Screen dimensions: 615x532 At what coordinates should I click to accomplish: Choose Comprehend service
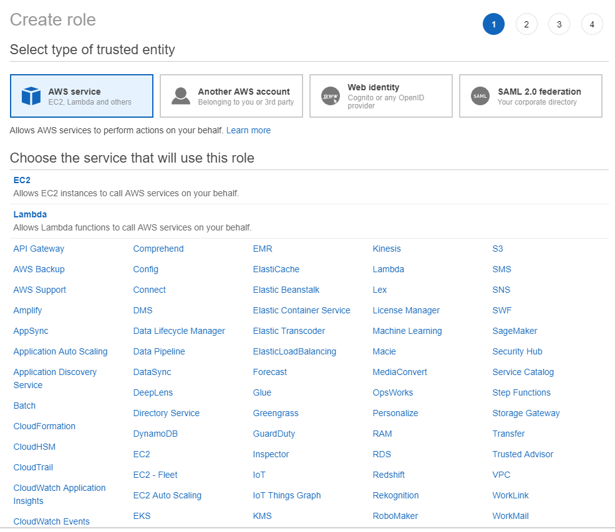tap(158, 249)
